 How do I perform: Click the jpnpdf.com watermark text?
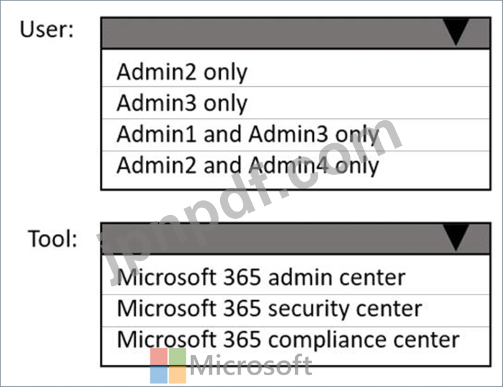[x=249, y=202]
